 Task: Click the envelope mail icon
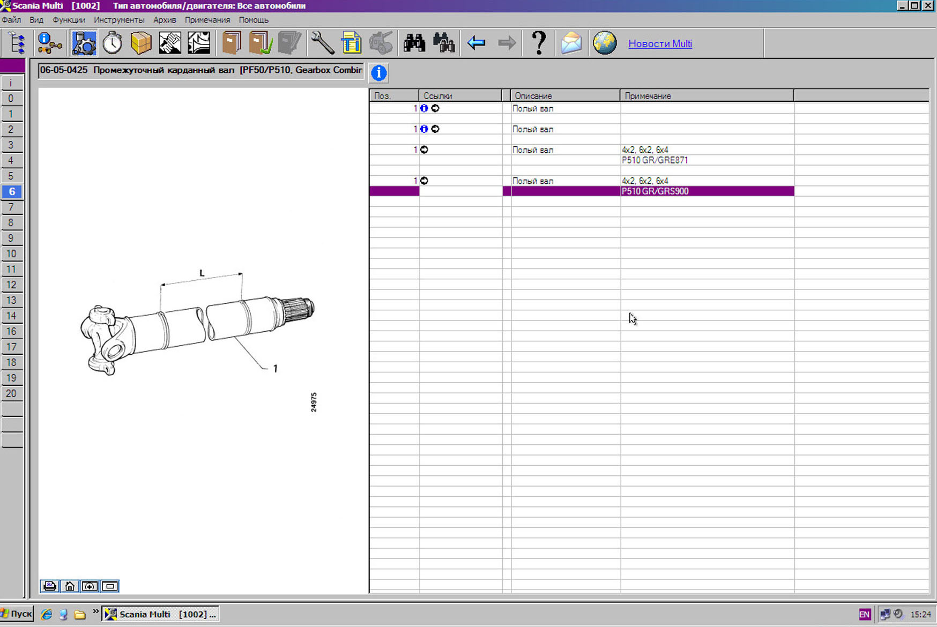pyautogui.click(x=571, y=43)
